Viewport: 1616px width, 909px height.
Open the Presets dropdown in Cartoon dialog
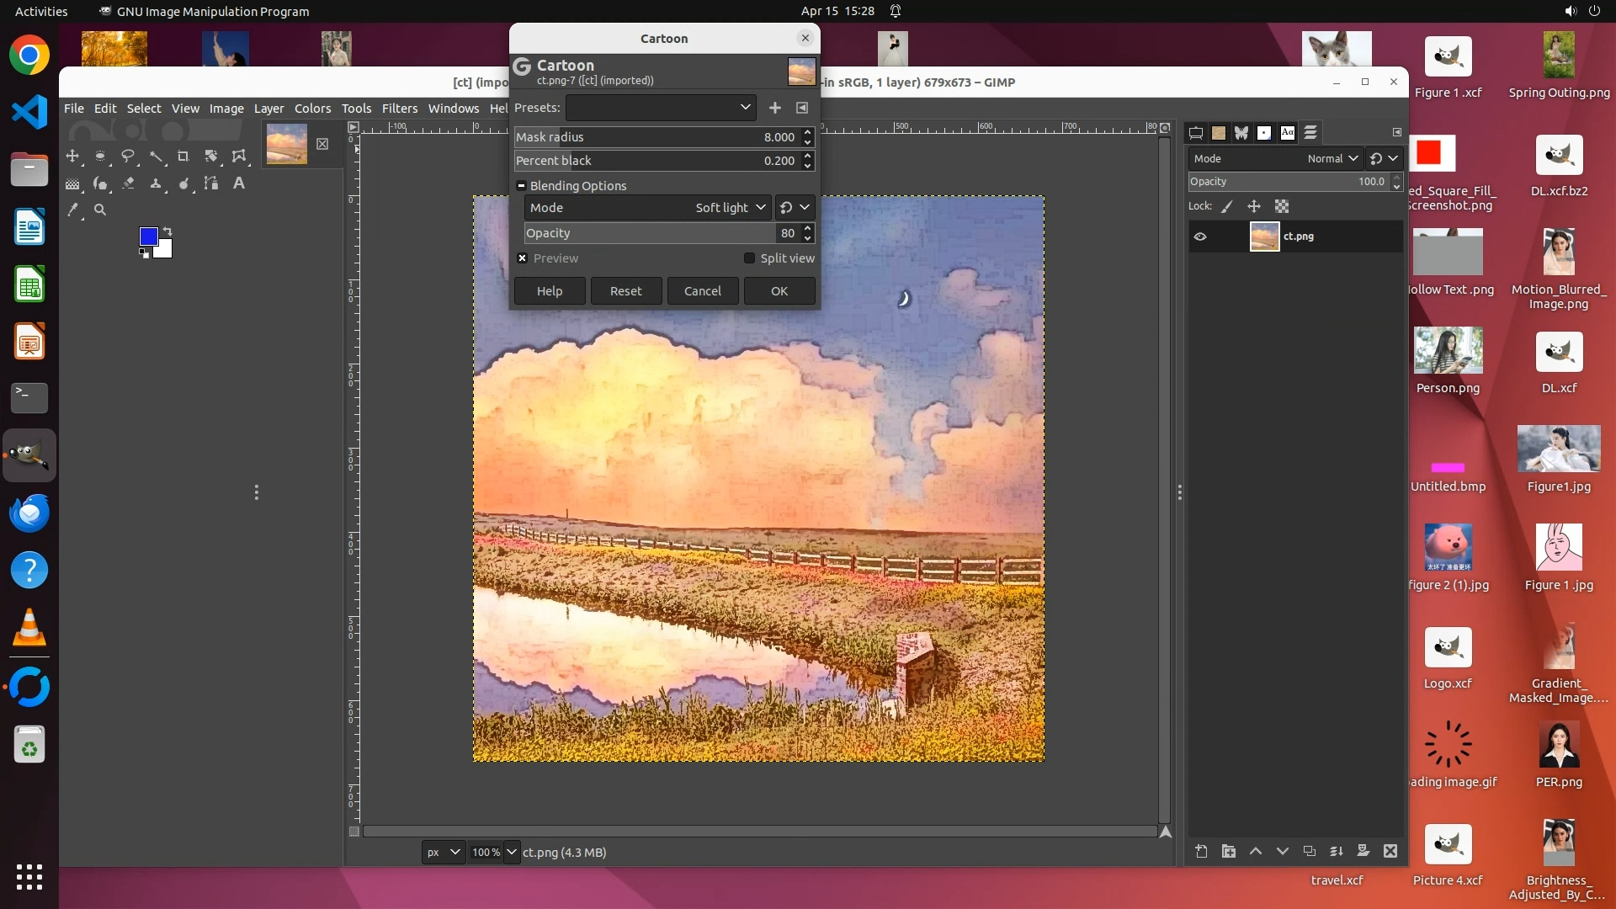(661, 108)
